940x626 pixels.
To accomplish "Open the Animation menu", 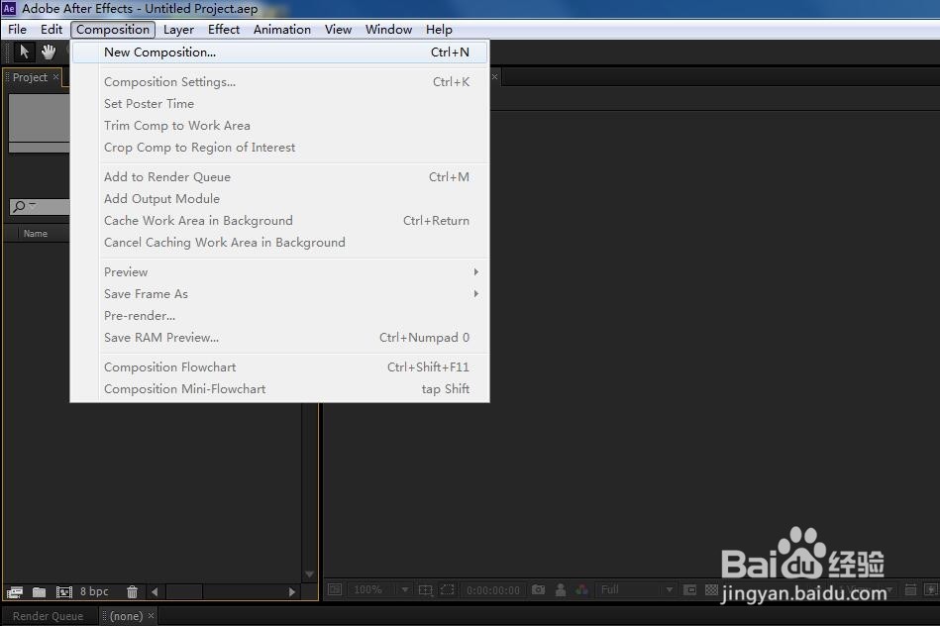I will (x=281, y=30).
